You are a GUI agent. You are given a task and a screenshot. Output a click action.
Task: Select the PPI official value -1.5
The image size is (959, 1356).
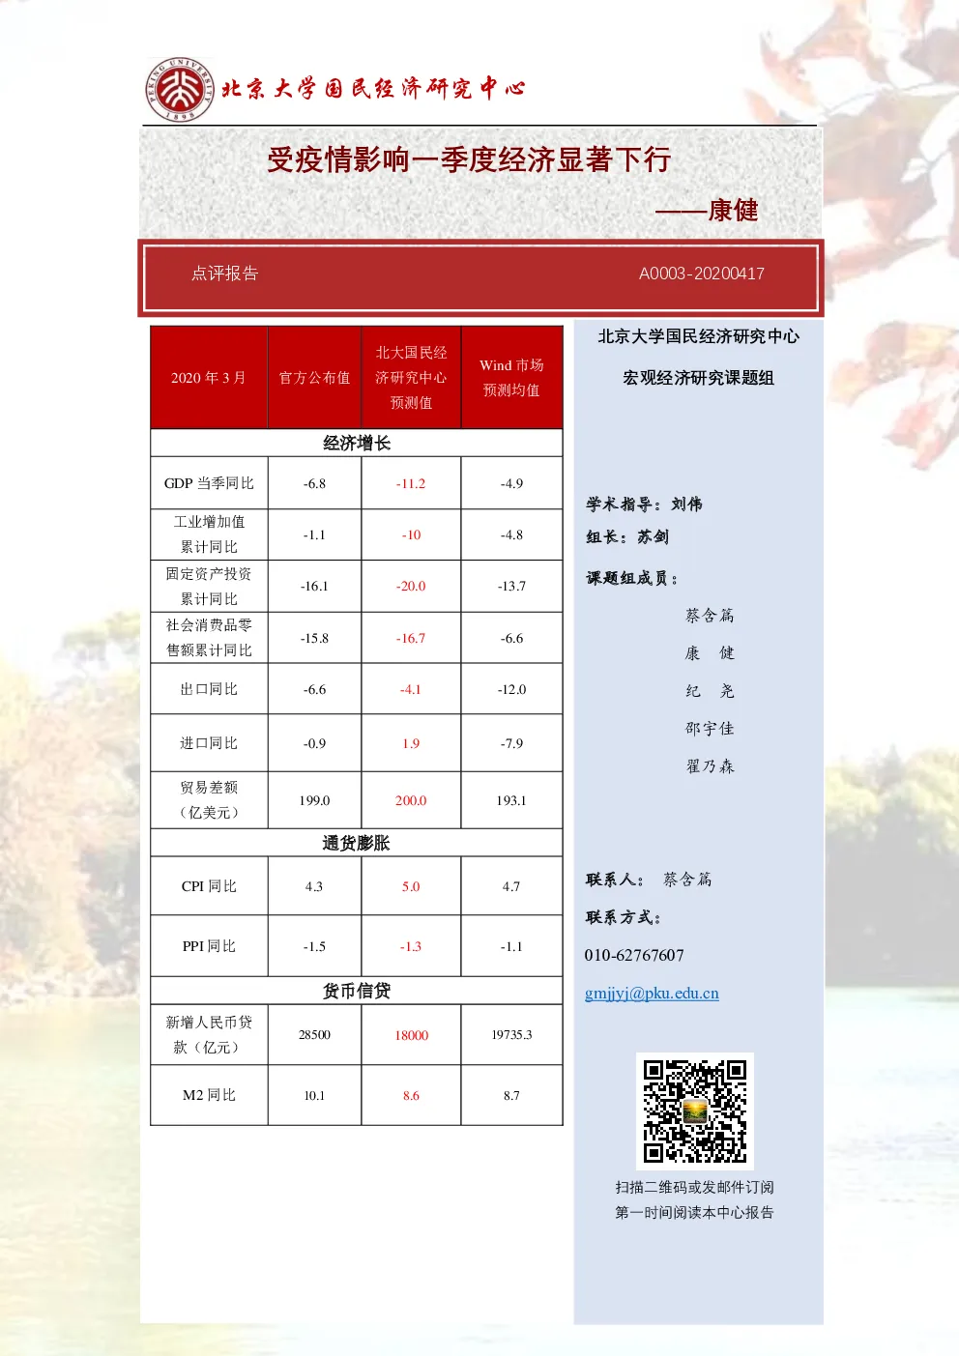pos(314,946)
